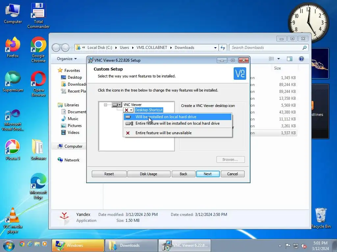Click the Explorer refresh button
The width and height of the screenshot is (337, 252).
(223, 48)
